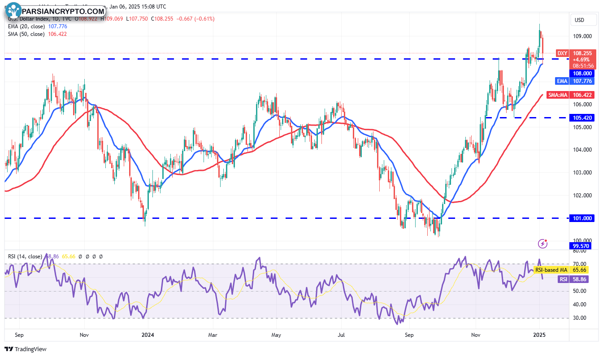
Task: Click the +4.69% change value
Action: [x=581, y=60]
